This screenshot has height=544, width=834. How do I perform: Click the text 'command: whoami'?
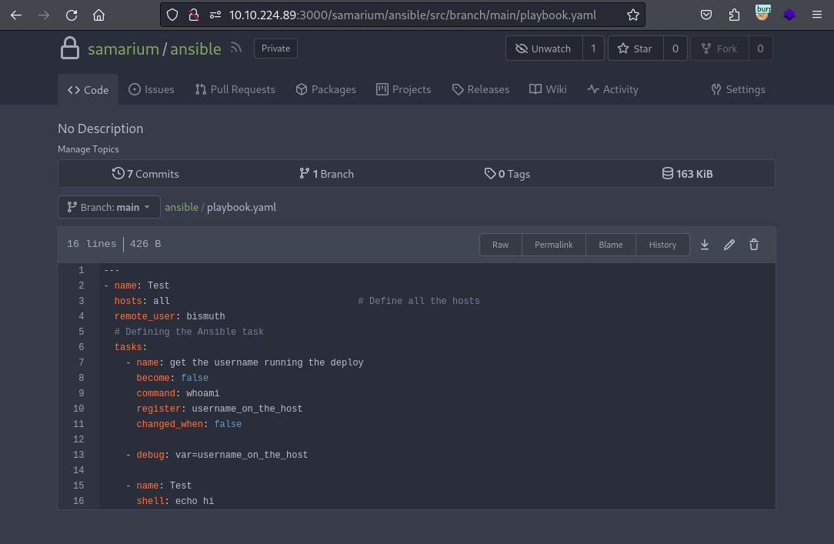[178, 393]
